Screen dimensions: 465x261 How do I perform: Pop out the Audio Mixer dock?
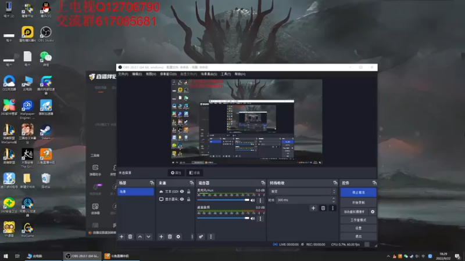click(x=263, y=183)
